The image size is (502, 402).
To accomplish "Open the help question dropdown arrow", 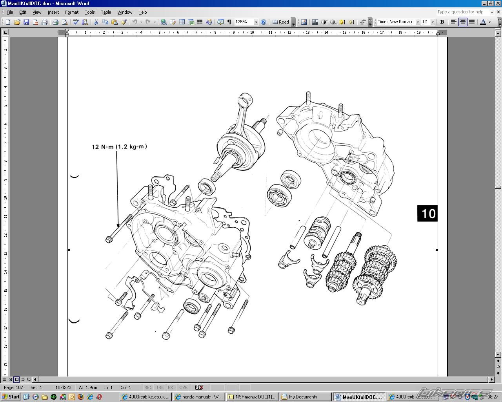I will point(492,12).
